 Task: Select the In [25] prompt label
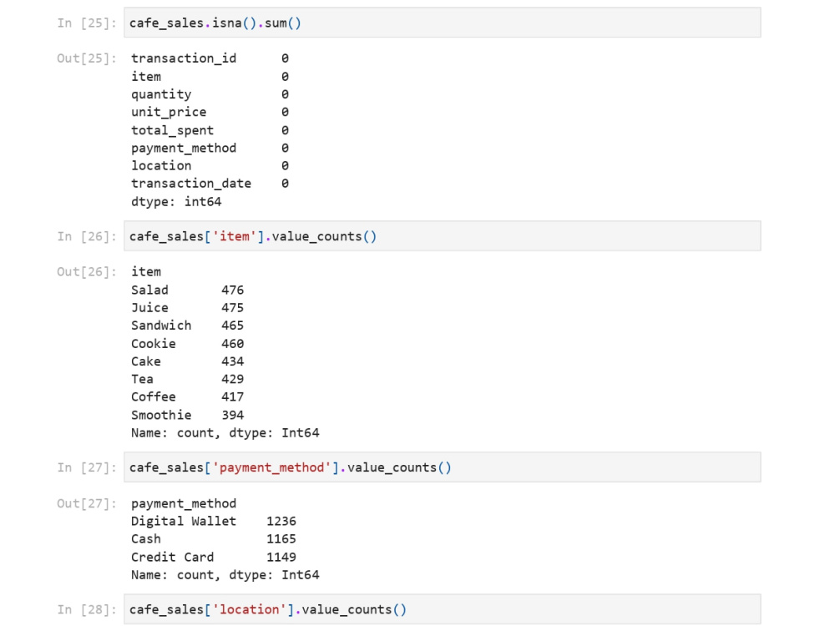point(86,23)
